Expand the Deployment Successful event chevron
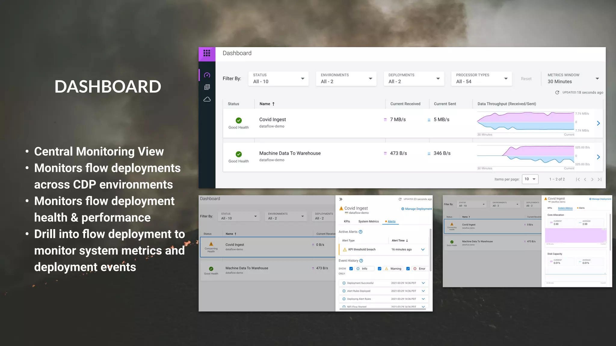This screenshot has height=346, width=616. coord(423,283)
